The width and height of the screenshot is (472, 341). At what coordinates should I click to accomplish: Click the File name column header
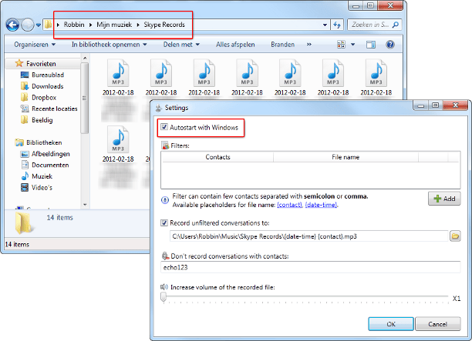346,157
